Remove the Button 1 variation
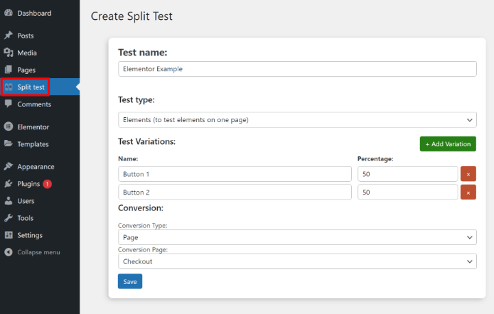Screen dimensions: 494x314 tap(468, 174)
